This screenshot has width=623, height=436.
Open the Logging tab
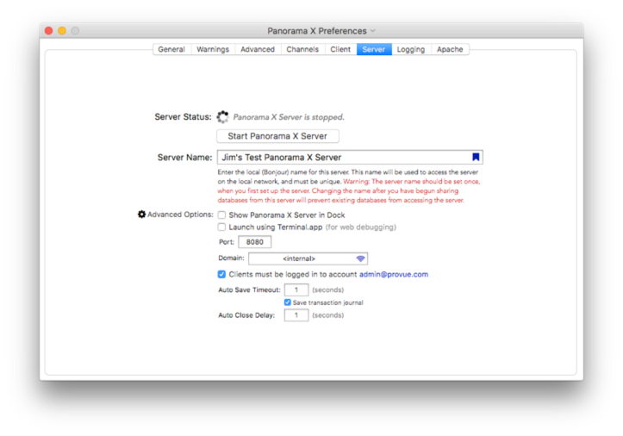click(410, 50)
